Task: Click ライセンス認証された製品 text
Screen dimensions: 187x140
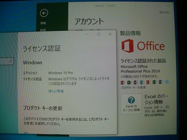Action: pyautogui.click(x=143, y=61)
